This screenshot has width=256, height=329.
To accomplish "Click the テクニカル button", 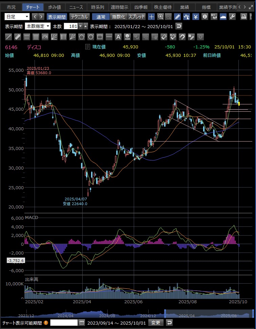I will click(x=79, y=17).
